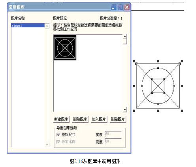The image size is (196, 167).
Task: Click the bottom-middle selection handle of the canvas shape
Action: coord(158,111)
